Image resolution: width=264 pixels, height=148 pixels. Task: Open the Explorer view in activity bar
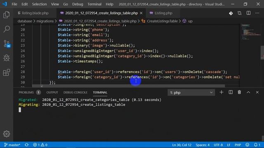tap(7, 15)
